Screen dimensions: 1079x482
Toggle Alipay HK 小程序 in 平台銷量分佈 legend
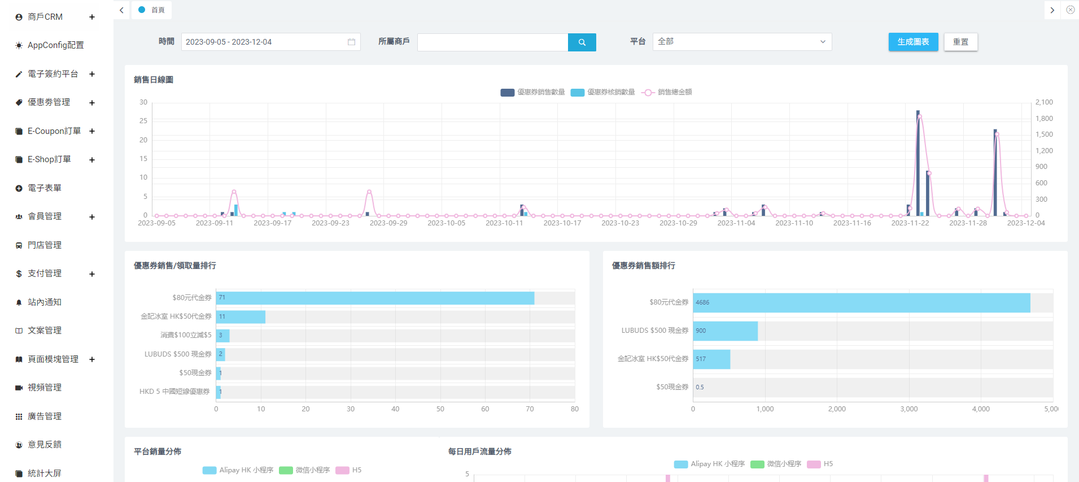click(x=238, y=470)
